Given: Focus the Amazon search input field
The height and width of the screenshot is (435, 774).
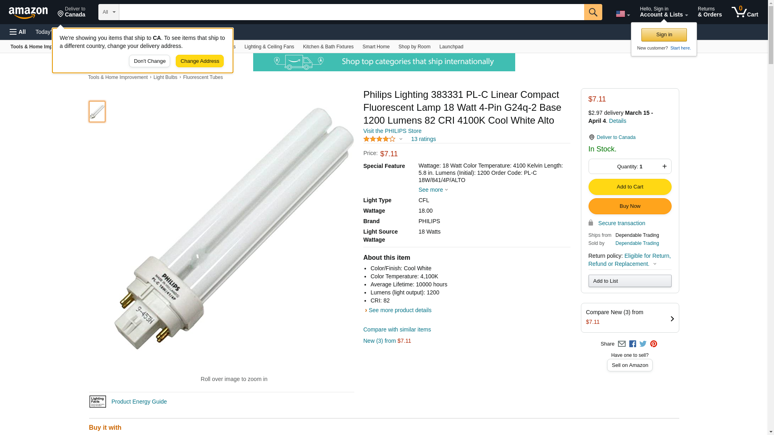Looking at the screenshot, I should pyautogui.click(x=351, y=12).
